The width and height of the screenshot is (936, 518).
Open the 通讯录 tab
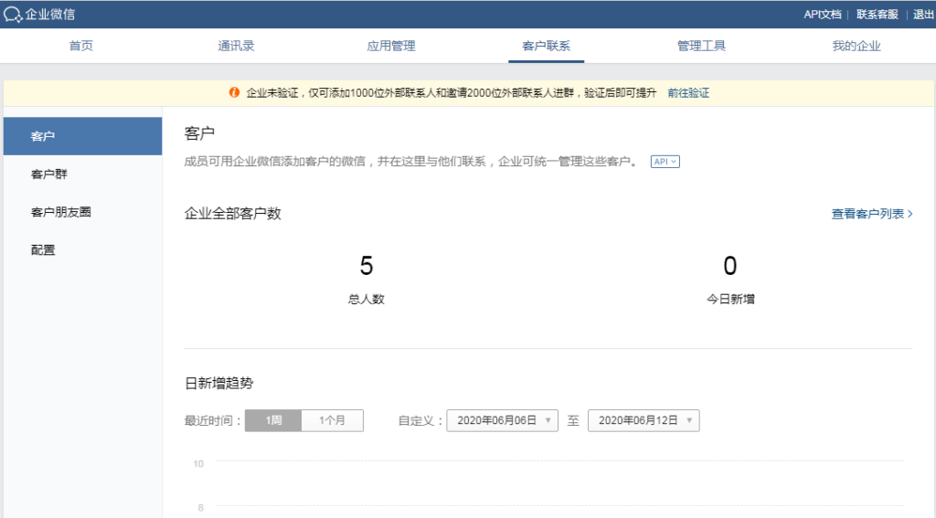(x=236, y=46)
